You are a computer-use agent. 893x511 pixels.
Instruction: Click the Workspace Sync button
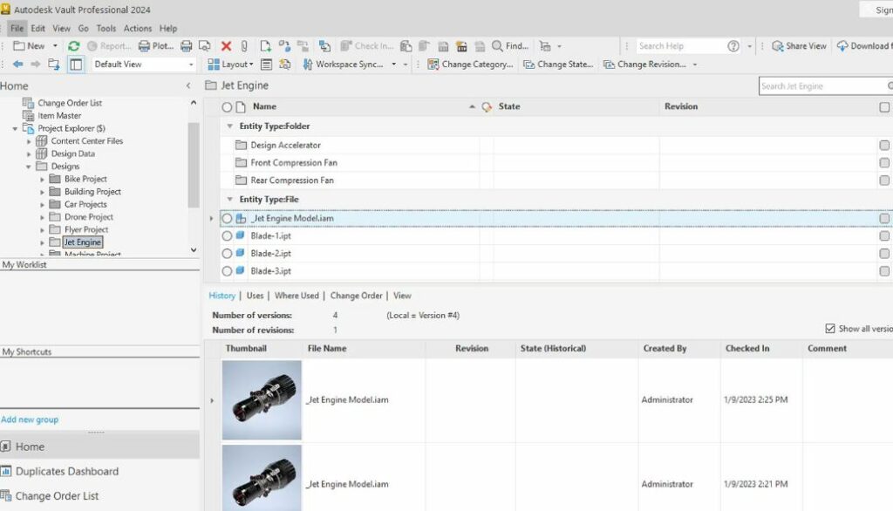coord(344,65)
